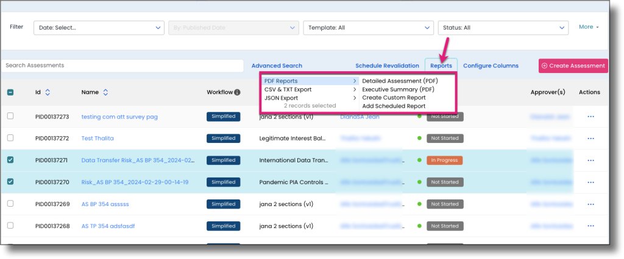Show Workflow column info icon
The width and height of the screenshot is (624, 259).
[237, 92]
